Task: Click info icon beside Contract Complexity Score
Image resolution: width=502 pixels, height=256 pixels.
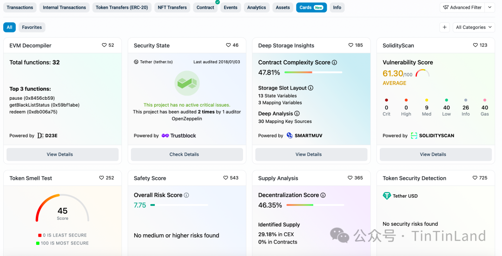Action: point(334,63)
